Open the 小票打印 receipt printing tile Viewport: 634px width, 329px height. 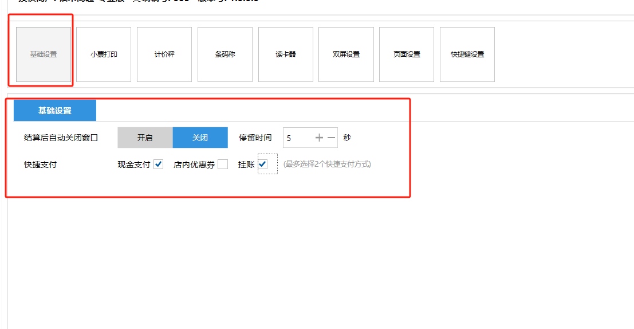click(x=104, y=54)
